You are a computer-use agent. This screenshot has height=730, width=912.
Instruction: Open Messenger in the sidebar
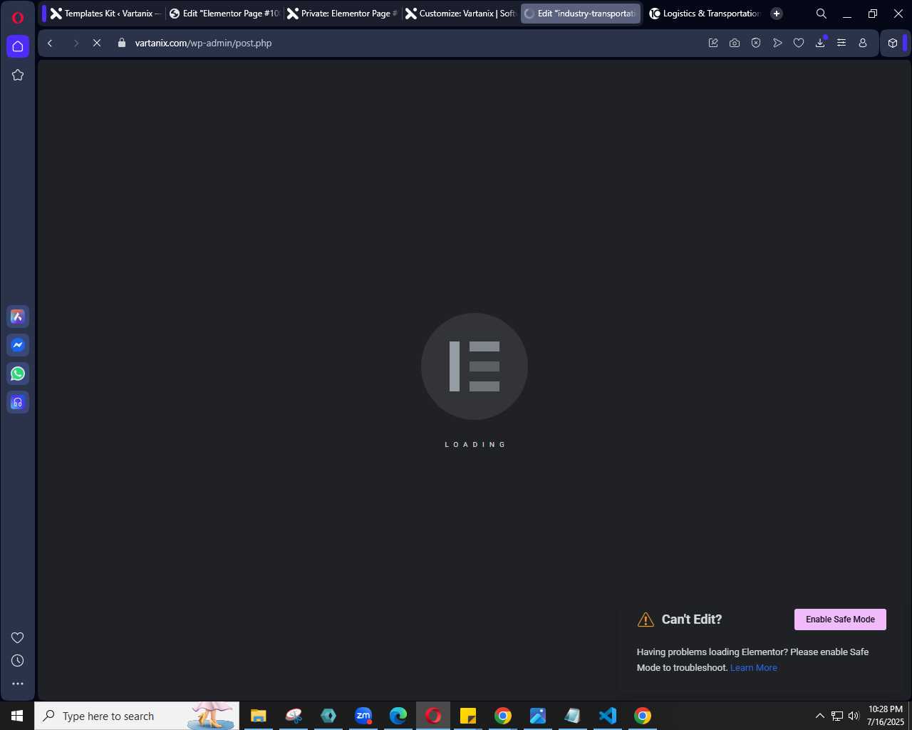18,345
